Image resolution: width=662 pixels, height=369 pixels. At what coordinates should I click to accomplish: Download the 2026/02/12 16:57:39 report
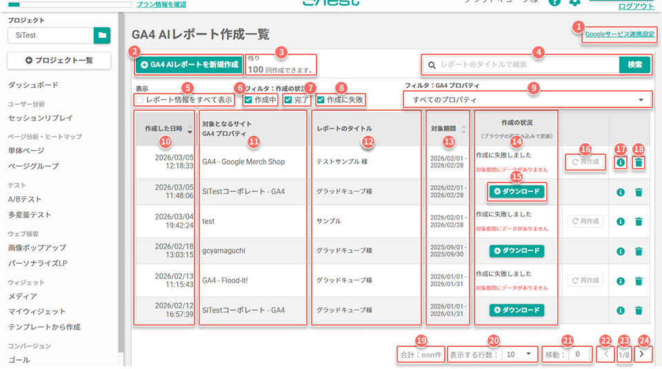point(516,310)
